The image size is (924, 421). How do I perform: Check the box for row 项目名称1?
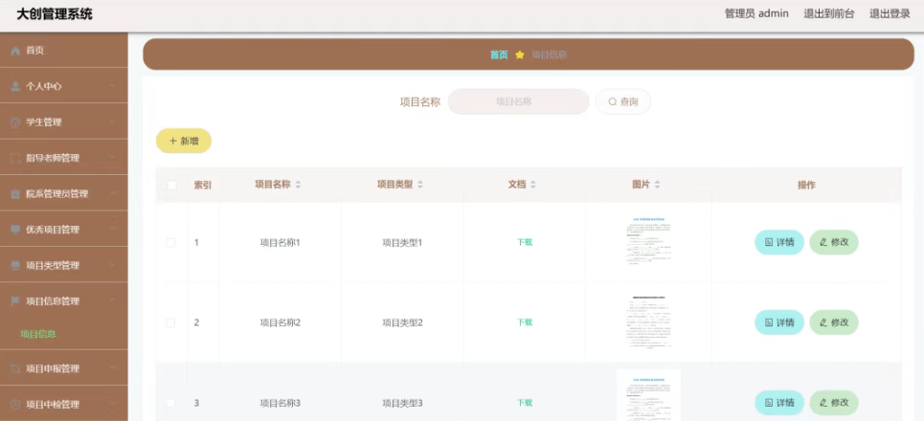click(170, 243)
